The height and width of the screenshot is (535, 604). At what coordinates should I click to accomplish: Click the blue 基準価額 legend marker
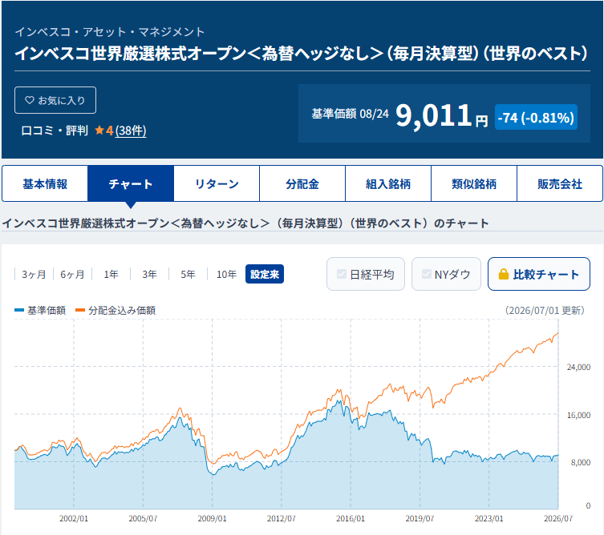pyautogui.click(x=19, y=310)
